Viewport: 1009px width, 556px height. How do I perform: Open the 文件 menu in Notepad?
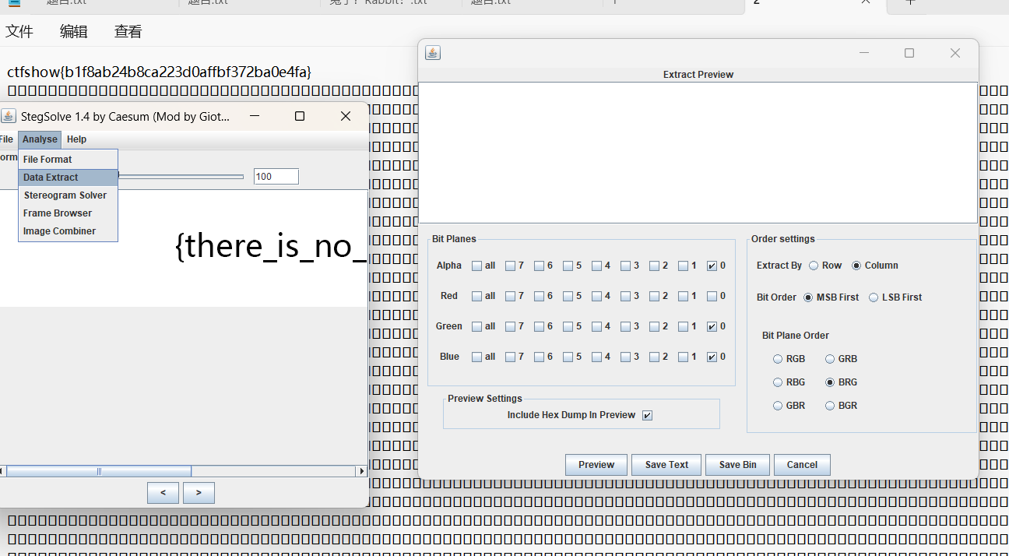coord(19,32)
